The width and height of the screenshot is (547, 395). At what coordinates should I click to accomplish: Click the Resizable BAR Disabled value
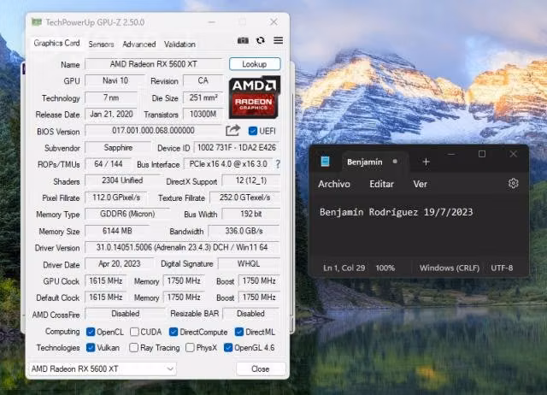(250, 314)
